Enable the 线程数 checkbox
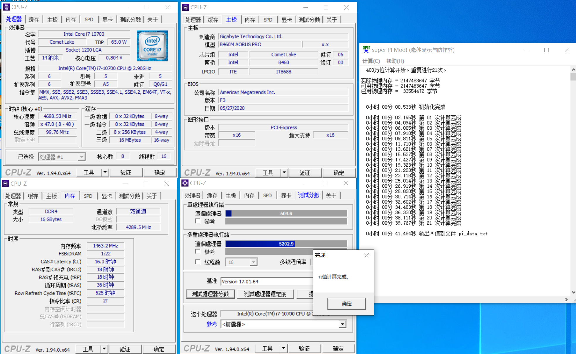 click(198, 262)
